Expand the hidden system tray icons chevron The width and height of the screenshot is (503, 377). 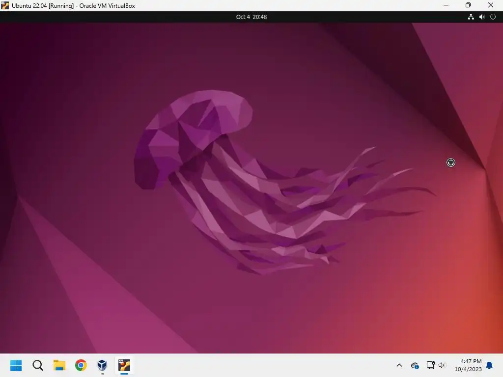click(399, 365)
